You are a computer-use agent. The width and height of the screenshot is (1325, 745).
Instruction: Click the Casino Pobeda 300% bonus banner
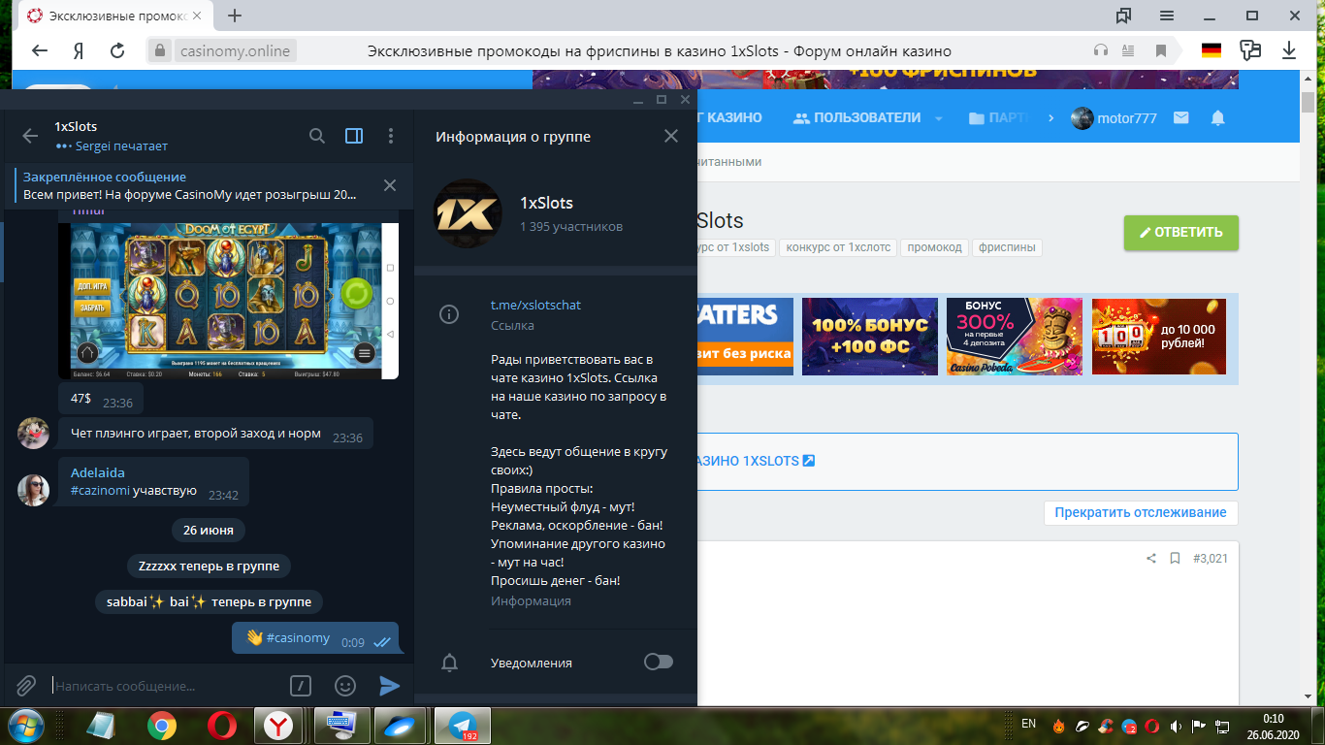coord(1015,336)
